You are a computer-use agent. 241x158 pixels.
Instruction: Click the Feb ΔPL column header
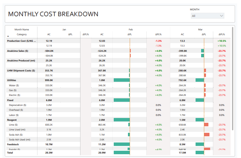click(130, 34)
